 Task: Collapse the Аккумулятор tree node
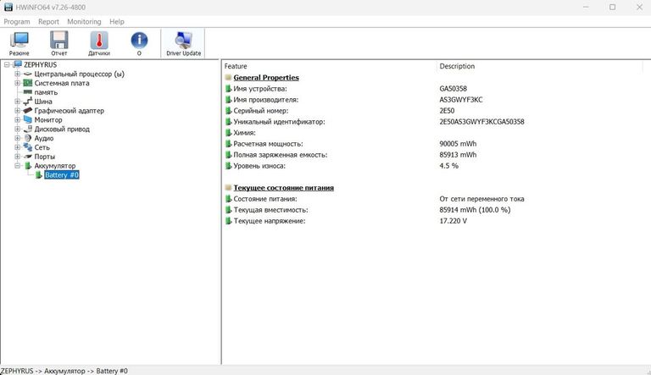(x=17, y=166)
